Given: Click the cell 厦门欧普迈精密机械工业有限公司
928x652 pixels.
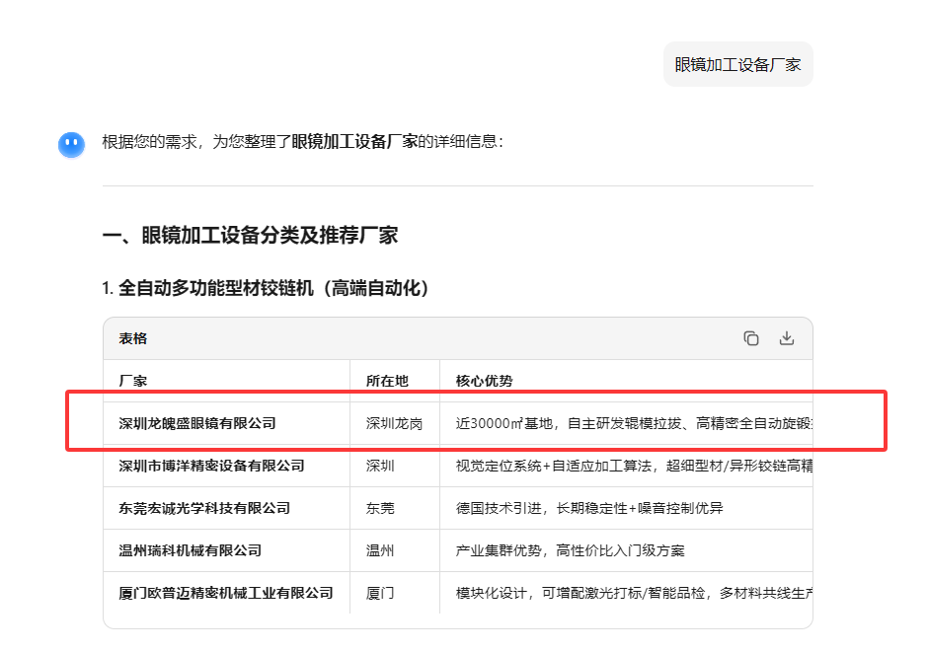Looking at the screenshot, I should click(226, 593).
